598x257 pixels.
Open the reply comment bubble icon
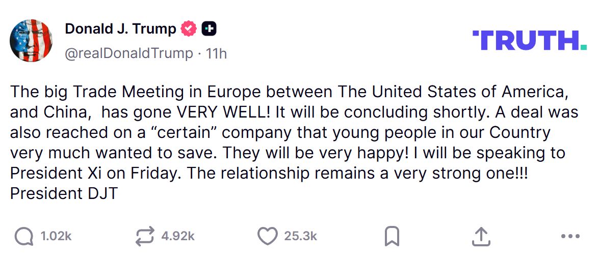coord(24,236)
